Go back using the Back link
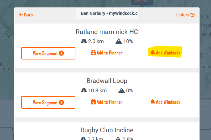Screen dimensions: 211x140 pyautogui.click(x=26, y=15)
